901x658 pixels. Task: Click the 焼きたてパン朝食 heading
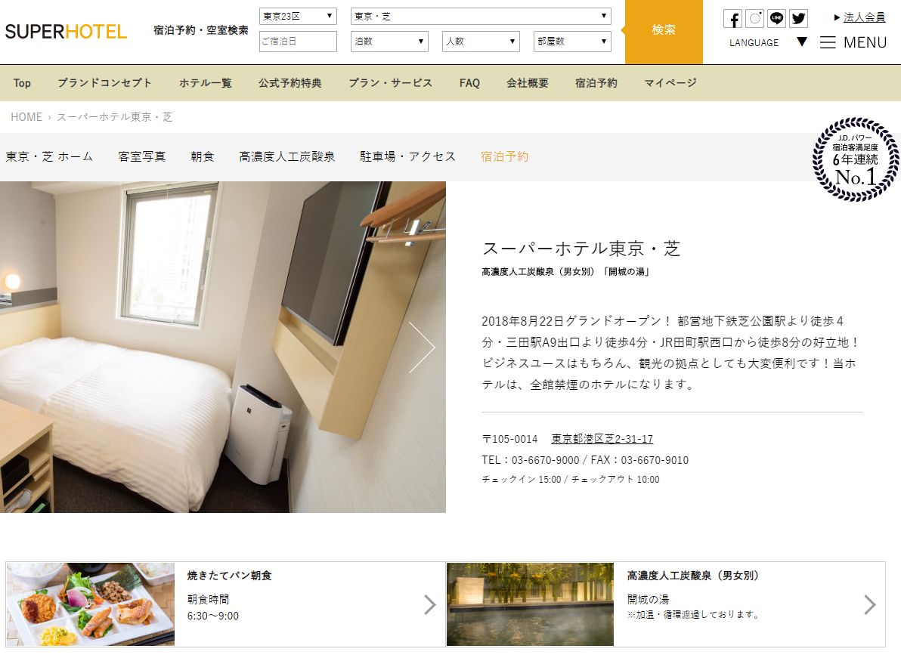tap(229, 576)
